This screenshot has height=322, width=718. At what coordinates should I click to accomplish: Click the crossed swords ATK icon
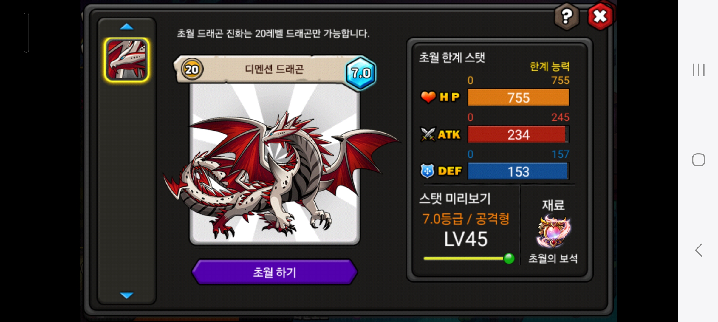(428, 134)
